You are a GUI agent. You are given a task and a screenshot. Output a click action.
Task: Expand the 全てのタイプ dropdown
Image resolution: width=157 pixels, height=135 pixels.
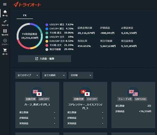click(28, 75)
